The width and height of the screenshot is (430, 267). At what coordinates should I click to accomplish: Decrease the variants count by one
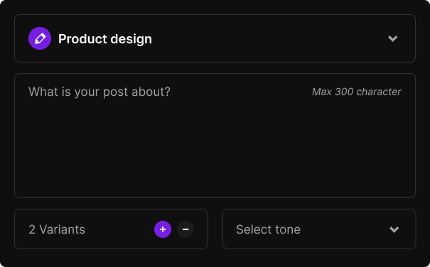click(186, 229)
